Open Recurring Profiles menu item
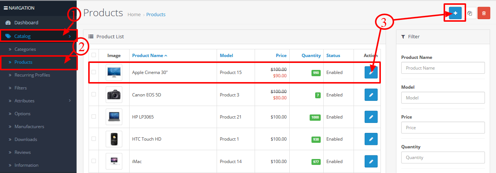The width and height of the screenshot is (496, 173). [32, 75]
